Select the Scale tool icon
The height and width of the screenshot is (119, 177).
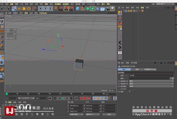point(24,9)
